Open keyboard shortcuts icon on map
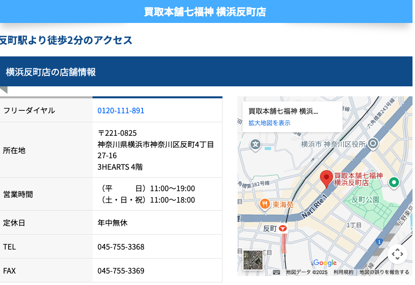 [x=276, y=272]
